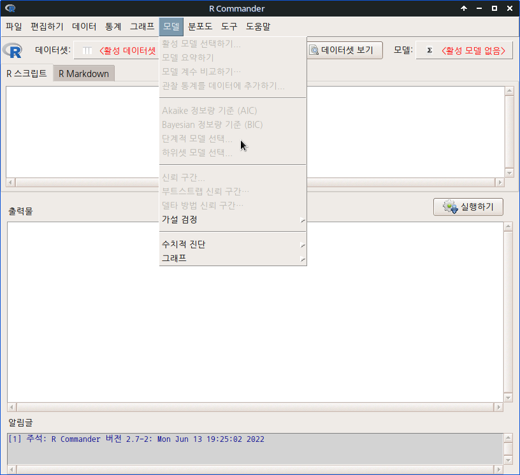
Task: Click the gear icon on 실행하기 button
Action: [x=450, y=206]
